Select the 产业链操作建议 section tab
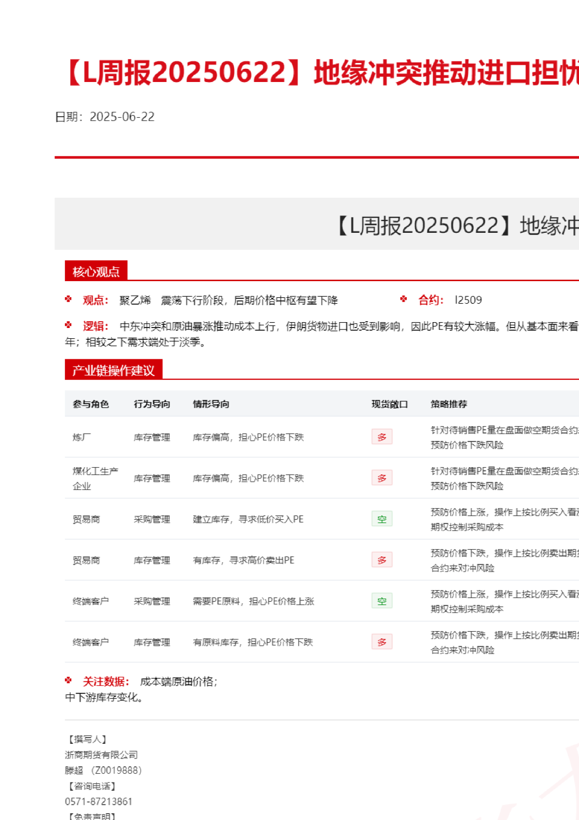 click(113, 370)
